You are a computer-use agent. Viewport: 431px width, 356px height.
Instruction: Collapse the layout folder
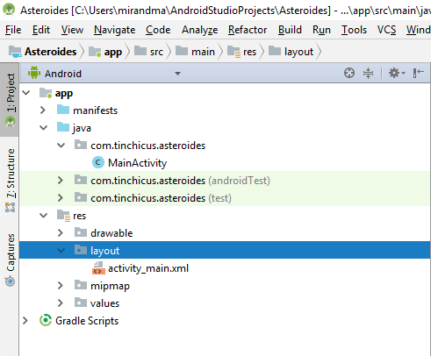61,251
